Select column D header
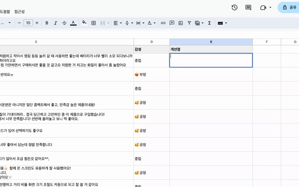Image resolution: width=299 pixels, height=187 pixels. click(x=151, y=42)
